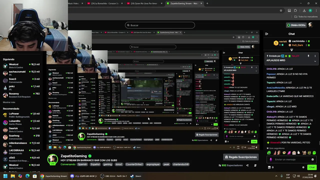Insert the white duck emote
This screenshot has width=320, height=180.
298,153
